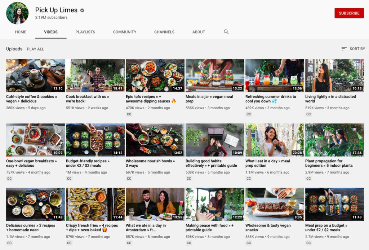Click CC badge under Crispy french fries video
Image resolution: width=369 pixels, height=250 pixels.
point(69,243)
